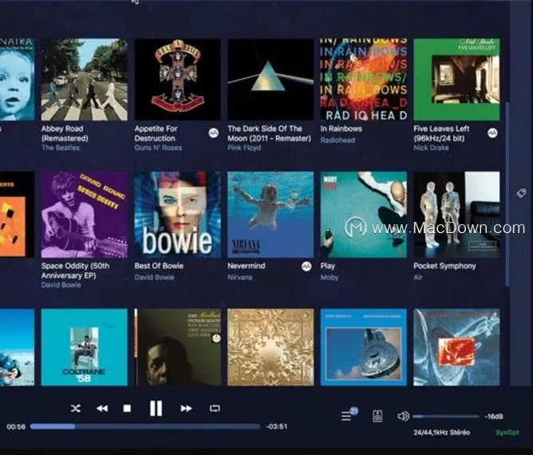Click The Beatles artist link
Image resolution: width=533 pixels, height=455 pixels.
[61, 148]
